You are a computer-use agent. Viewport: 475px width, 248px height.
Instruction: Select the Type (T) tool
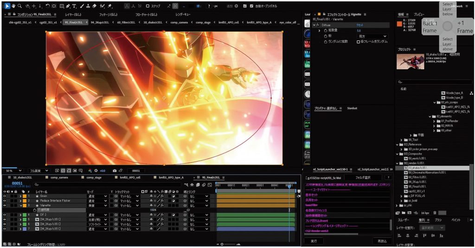(74, 6)
